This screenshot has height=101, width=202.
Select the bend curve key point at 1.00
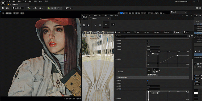(x=178, y=55)
